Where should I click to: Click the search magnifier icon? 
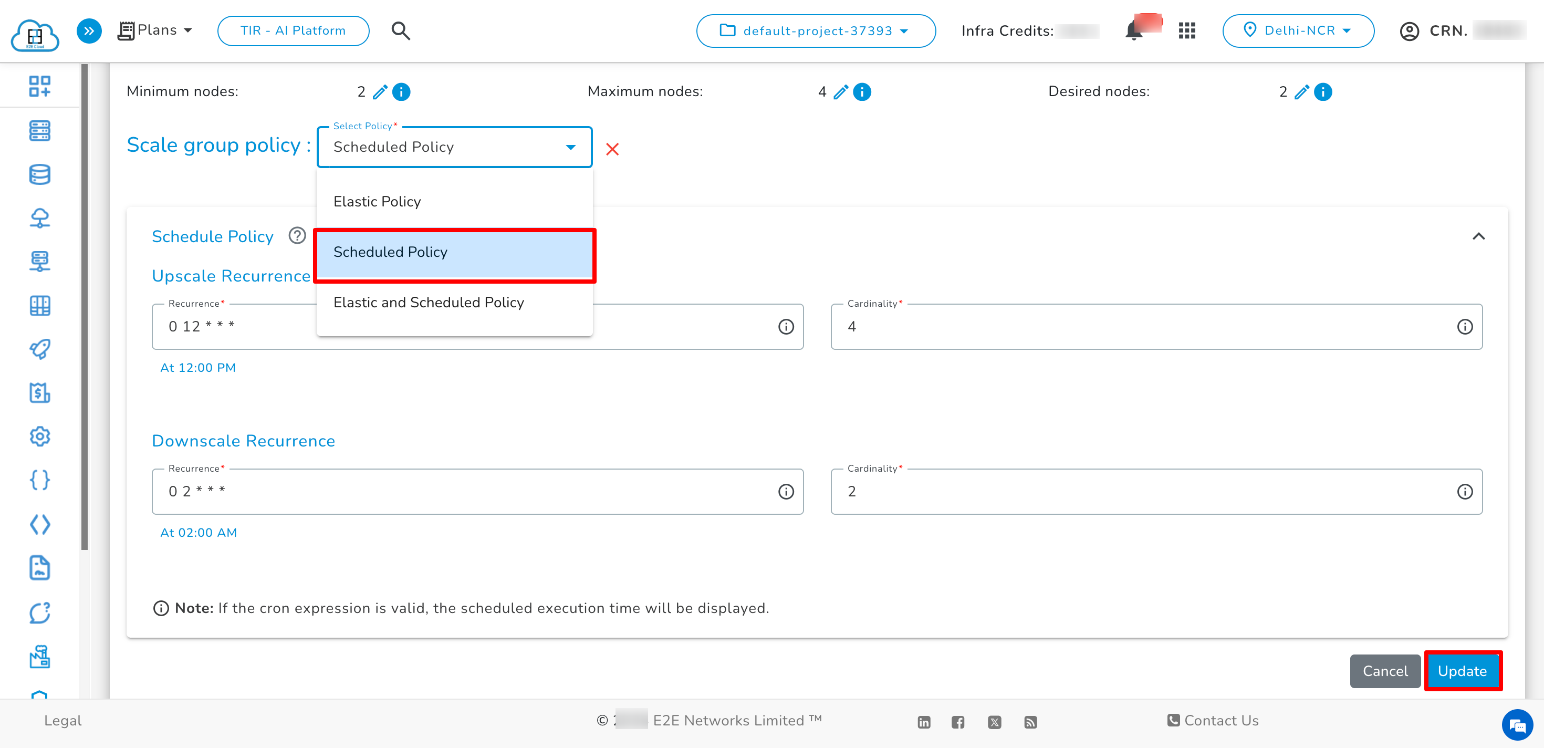click(400, 30)
